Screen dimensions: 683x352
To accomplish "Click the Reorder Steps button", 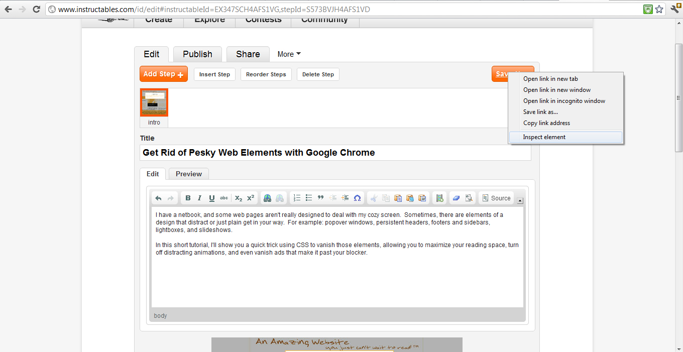I will tap(266, 74).
